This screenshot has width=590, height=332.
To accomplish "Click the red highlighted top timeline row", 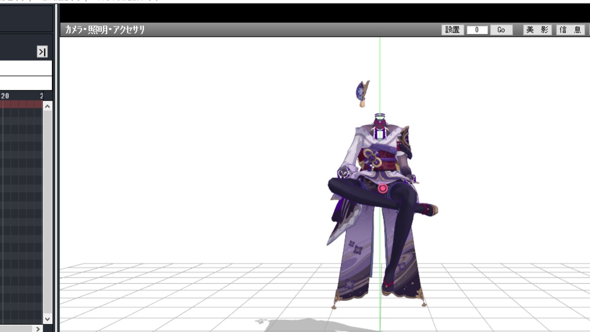I will [22, 104].
